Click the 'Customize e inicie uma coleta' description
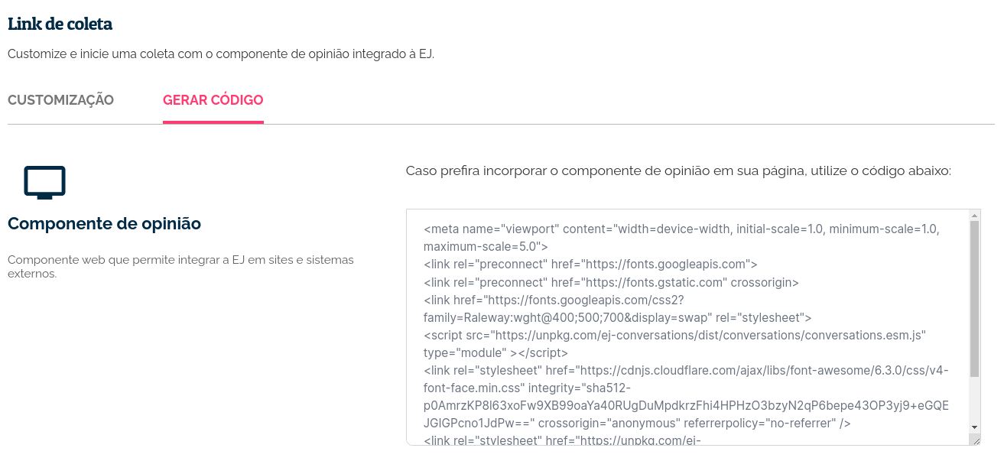The width and height of the screenshot is (1004, 461). tap(221, 55)
